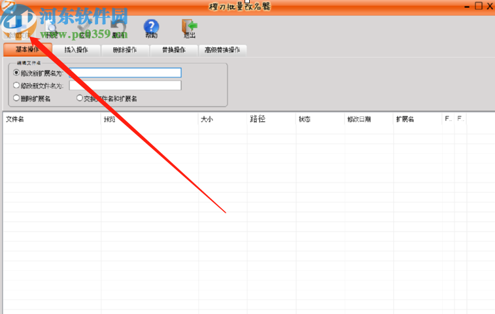Viewport: 495px width, 314px height.
Task: Choose the 删除扩展名 radio option
Action: click(x=16, y=98)
